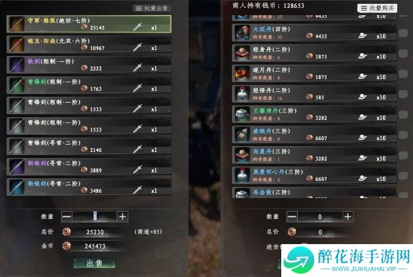The image size is (413, 277).
Task: Click the 出售 sell button
Action: click(x=95, y=263)
